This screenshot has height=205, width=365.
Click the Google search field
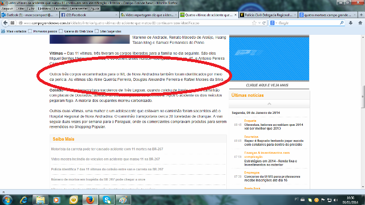click(309, 23)
